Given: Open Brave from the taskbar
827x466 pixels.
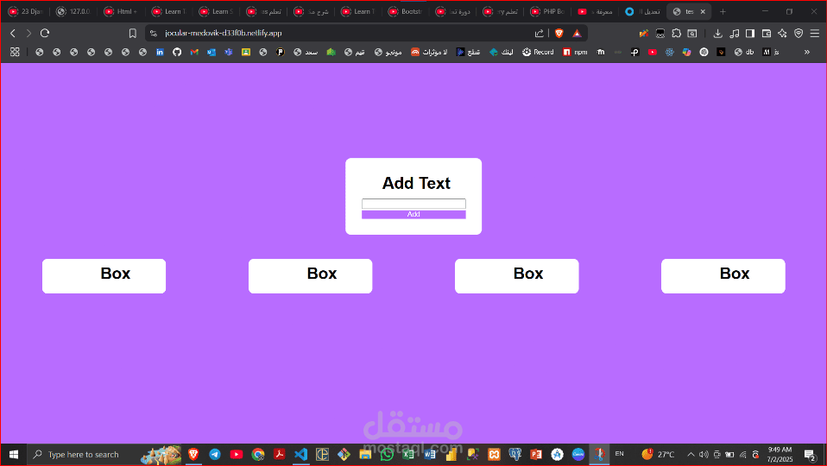Looking at the screenshot, I should pos(193,455).
